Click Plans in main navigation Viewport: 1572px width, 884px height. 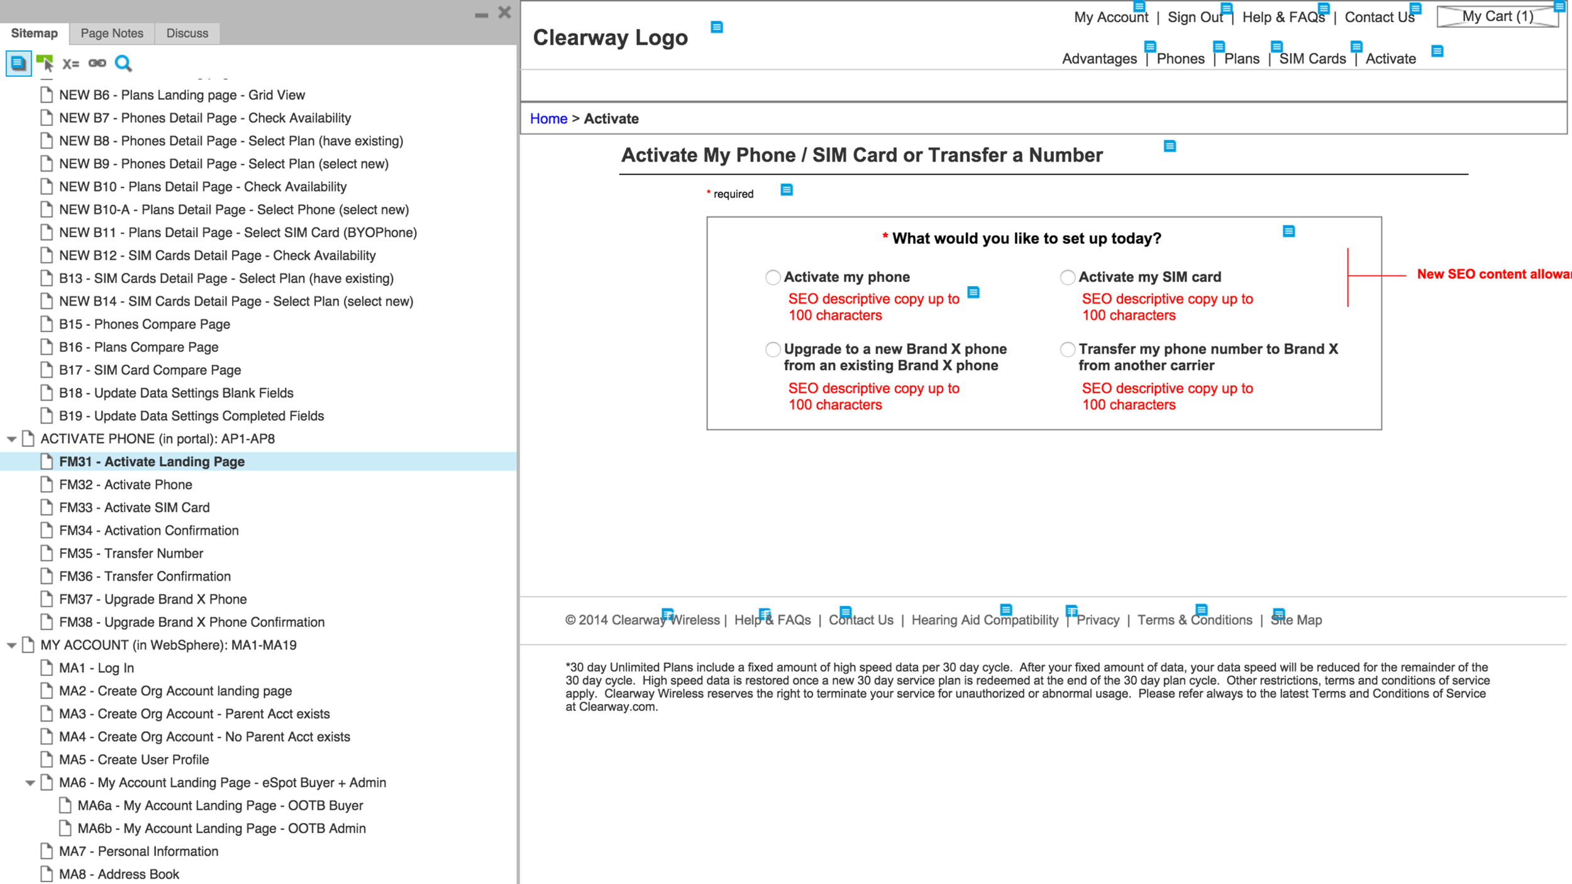[1242, 58]
